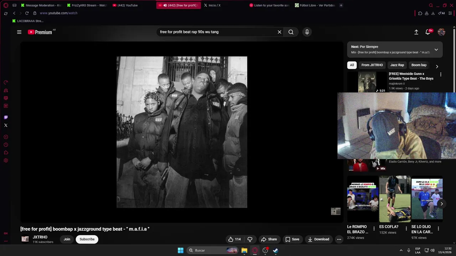Viewport: 456px width, 256px height.
Task: Open JXTRHO channel avatar
Action: 25,239
